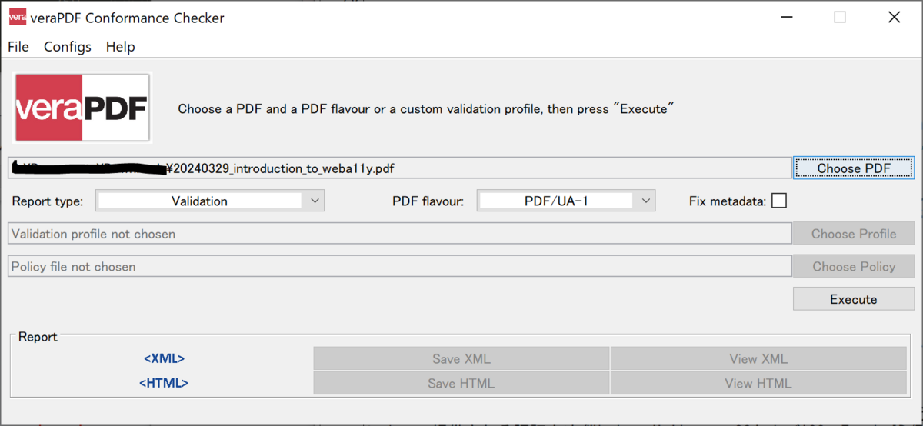Click the veraPDF title bar app icon

[x=17, y=17]
